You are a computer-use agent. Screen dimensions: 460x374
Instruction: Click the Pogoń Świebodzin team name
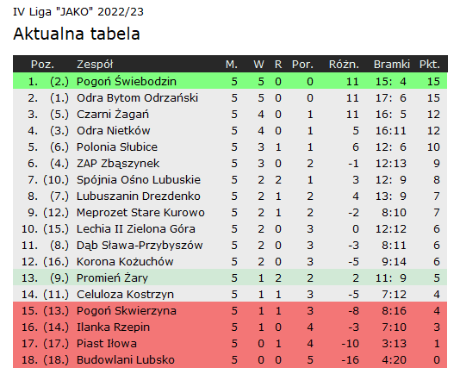click(x=127, y=81)
